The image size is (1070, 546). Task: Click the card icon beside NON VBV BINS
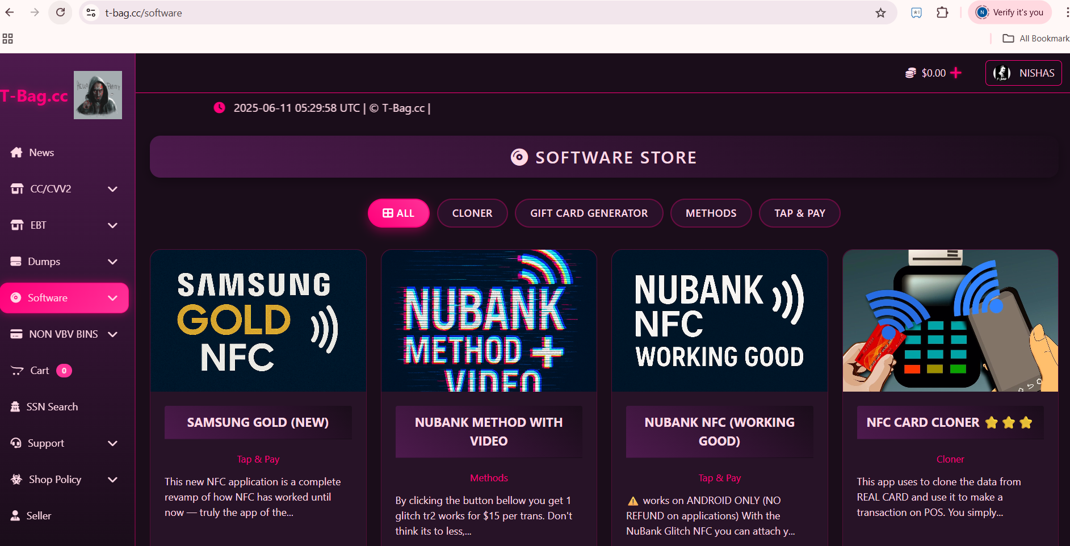coord(16,334)
